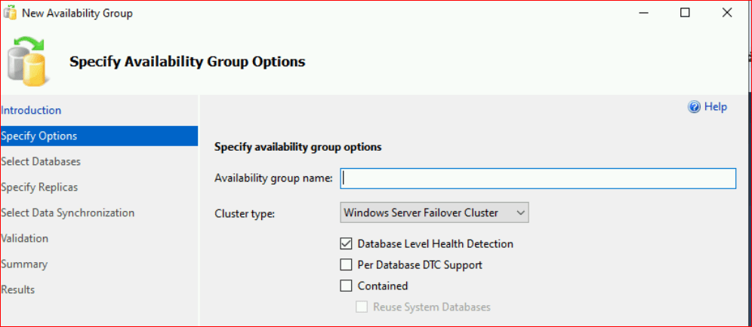This screenshot has width=752, height=327.
Task: Maximize the wizard window
Action: 685,13
